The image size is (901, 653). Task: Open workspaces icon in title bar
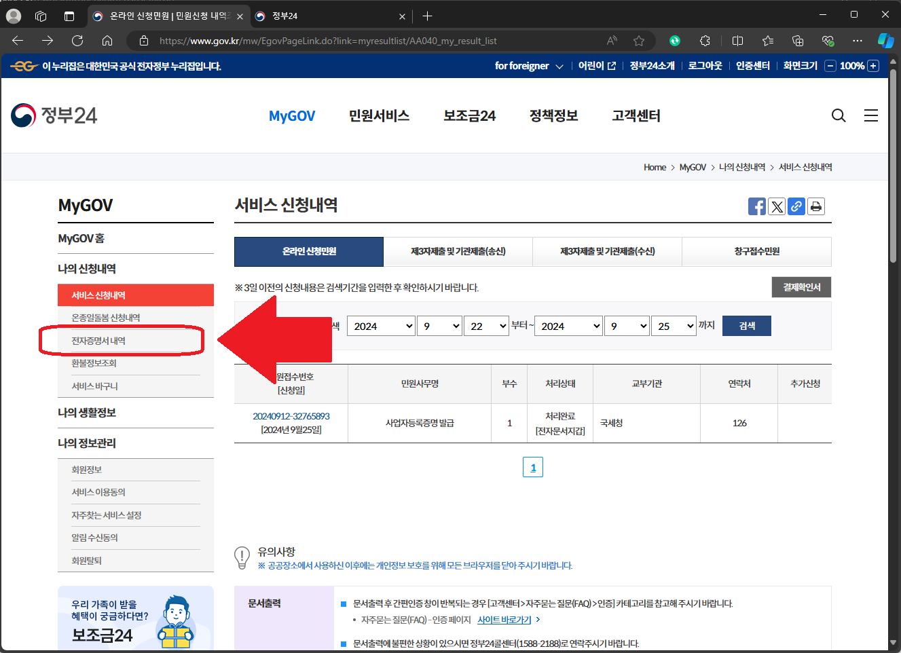pos(41,16)
